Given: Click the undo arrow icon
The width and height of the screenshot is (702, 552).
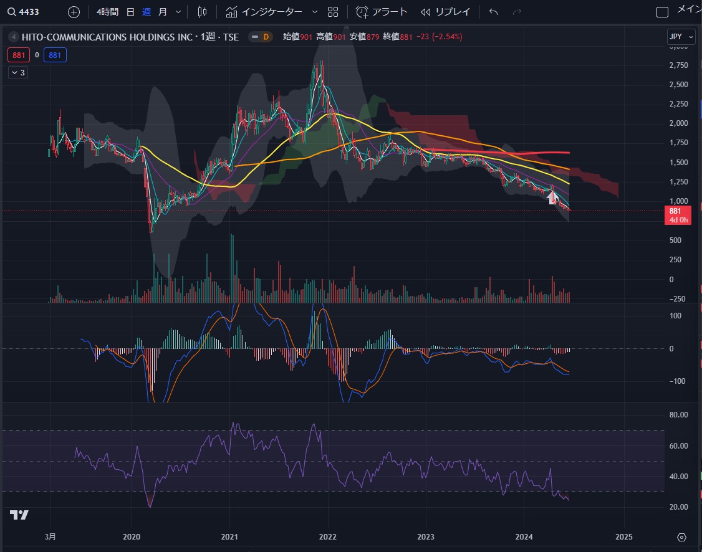Looking at the screenshot, I should click(x=493, y=12).
